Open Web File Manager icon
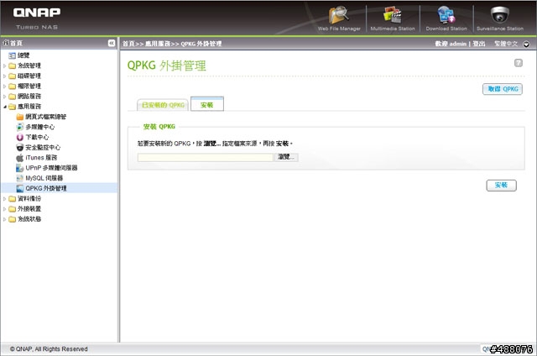 click(x=339, y=15)
